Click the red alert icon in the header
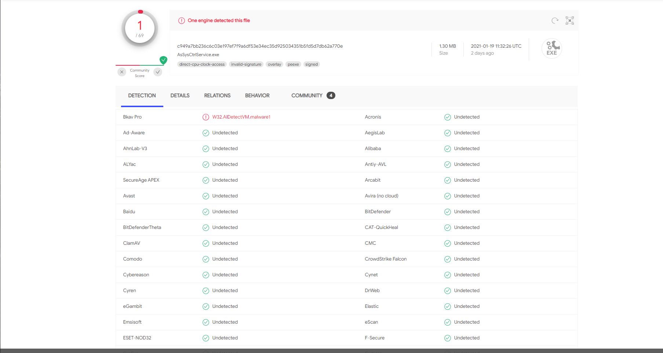Viewport: 663px width, 353px height. click(x=181, y=21)
